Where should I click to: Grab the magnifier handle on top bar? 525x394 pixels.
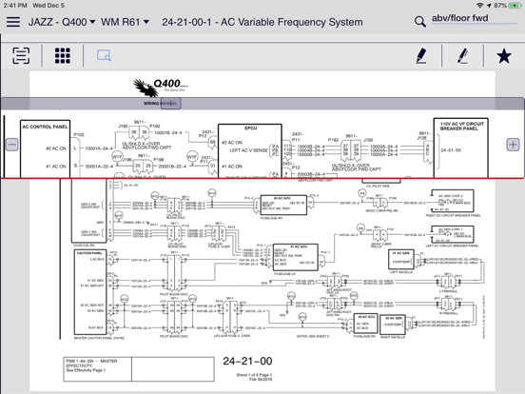[x=171, y=103]
